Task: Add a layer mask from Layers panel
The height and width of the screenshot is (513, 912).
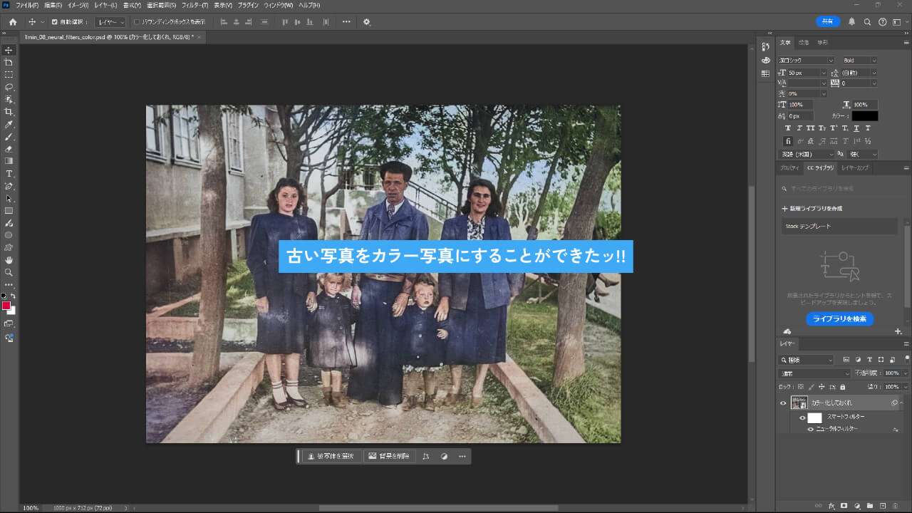Action: tap(844, 506)
